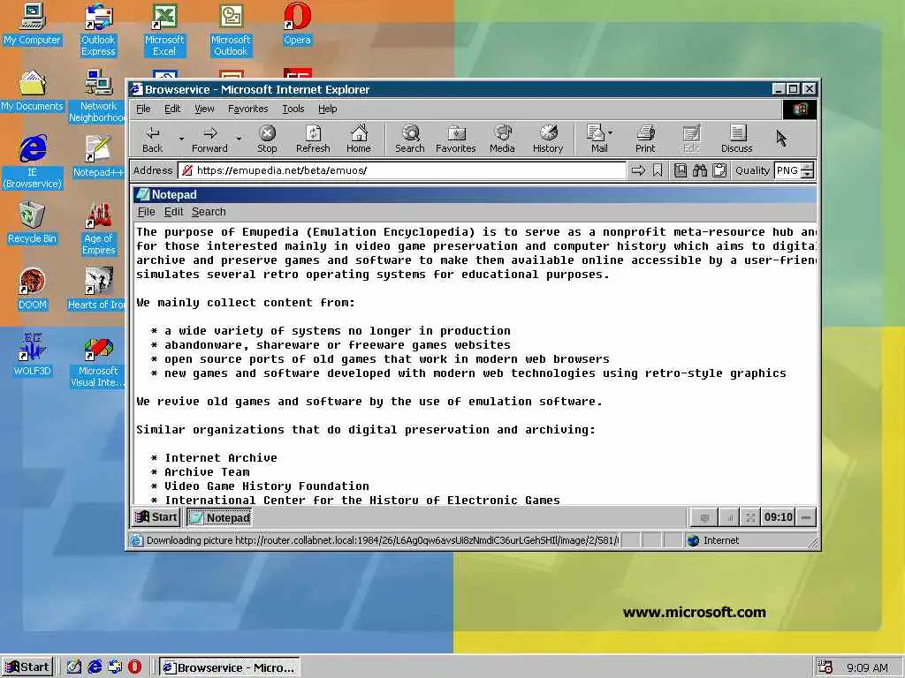The height and width of the screenshot is (678, 905).
Task: Click the Discuss toolbar button
Action: [x=736, y=139]
